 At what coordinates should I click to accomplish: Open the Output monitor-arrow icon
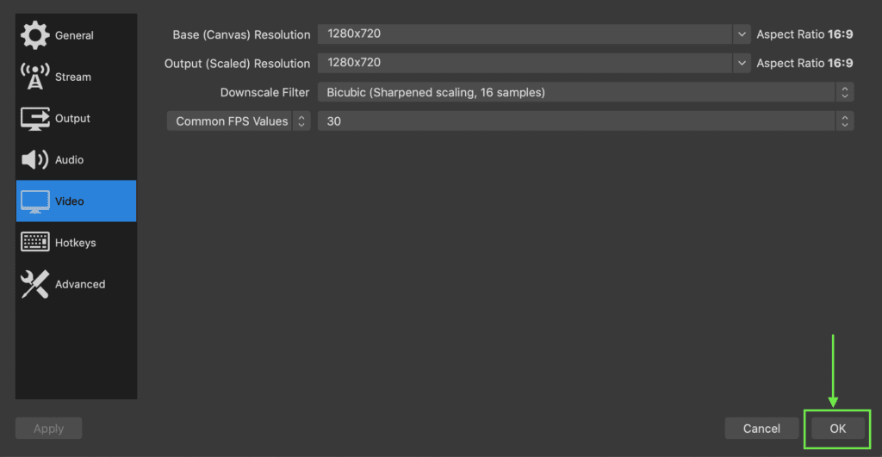(34, 118)
